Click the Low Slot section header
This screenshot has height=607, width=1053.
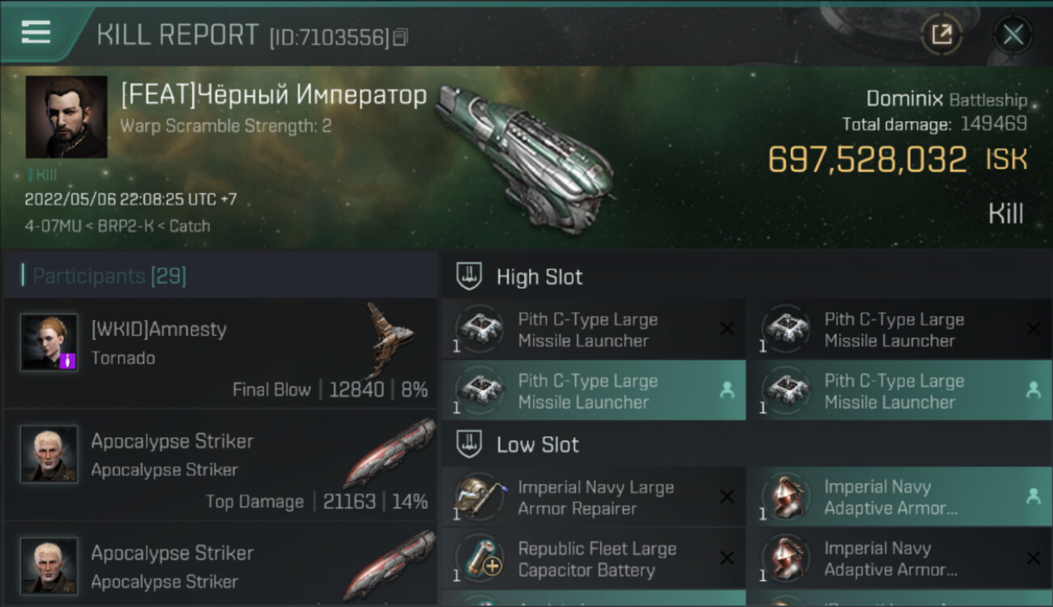(x=538, y=444)
